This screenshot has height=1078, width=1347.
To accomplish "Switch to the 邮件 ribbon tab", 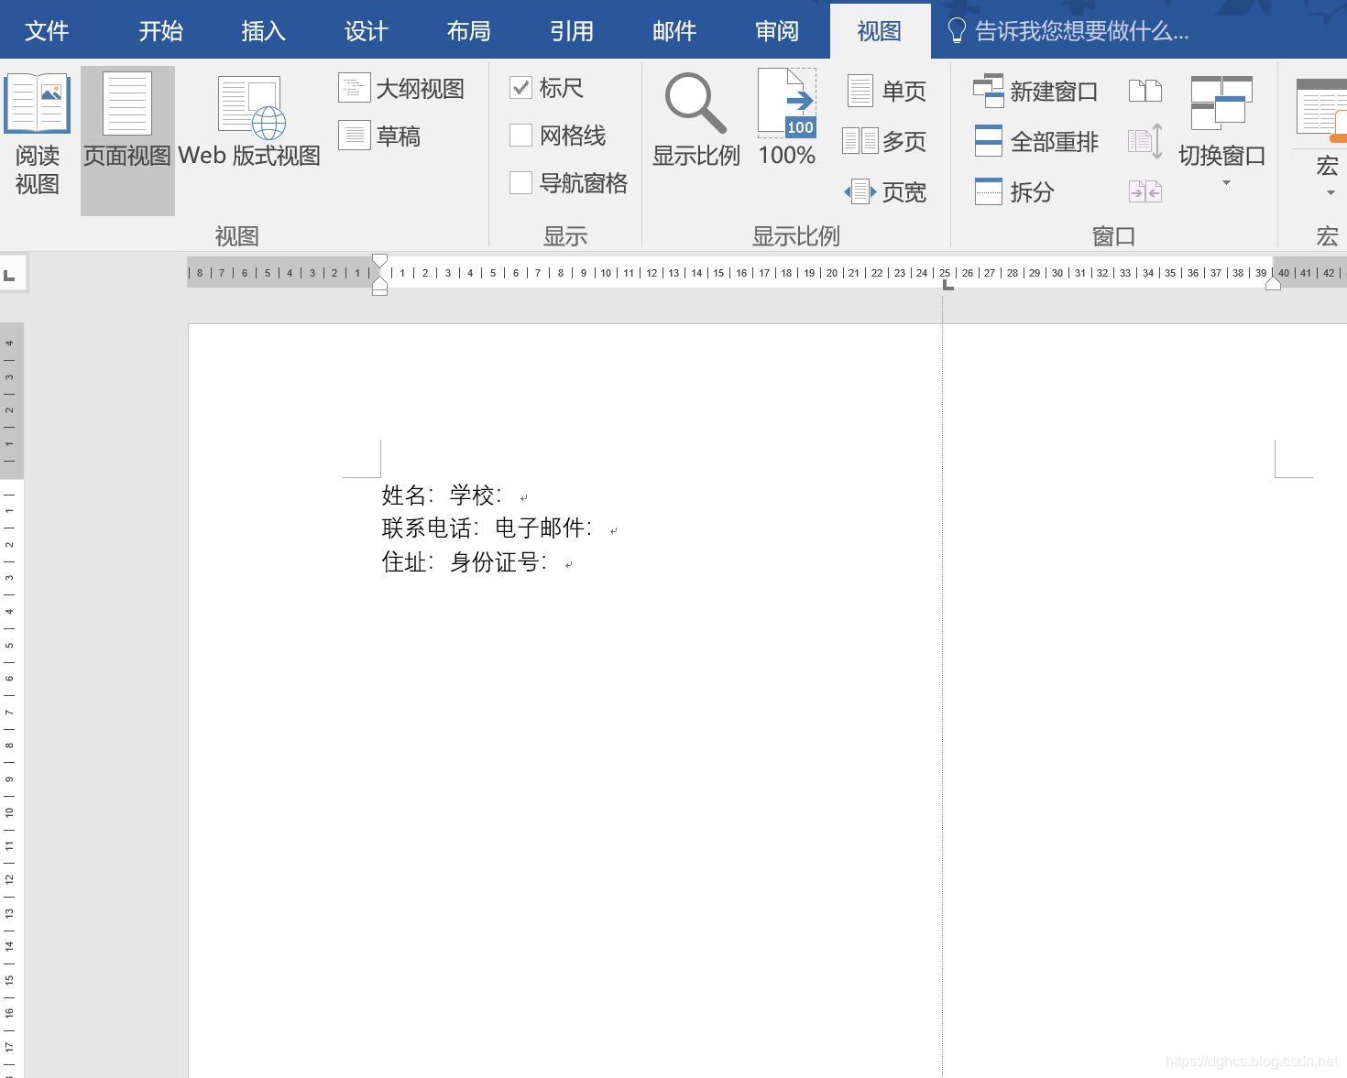I will pyautogui.click(x=674, y=29).
